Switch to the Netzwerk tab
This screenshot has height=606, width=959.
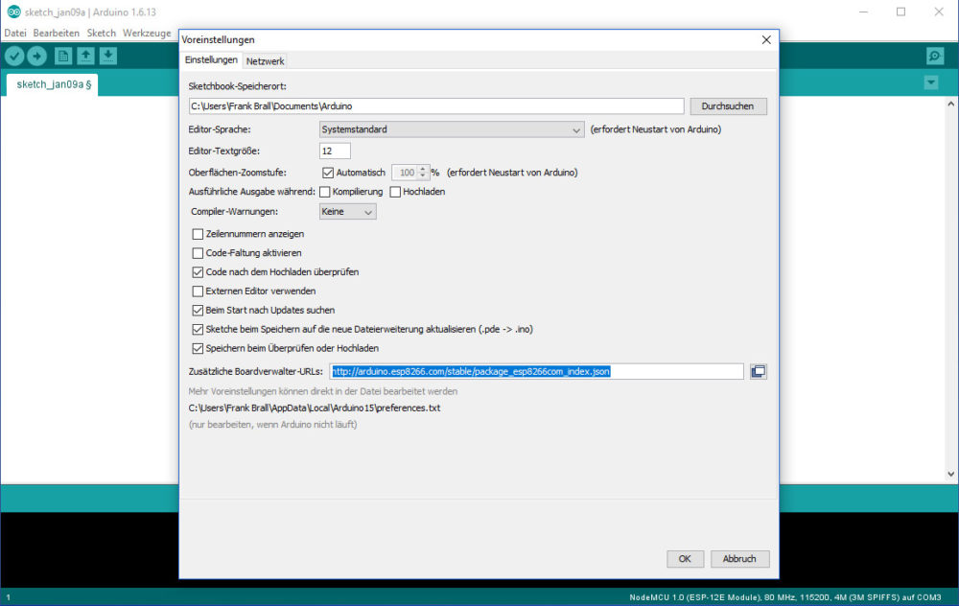265,60
